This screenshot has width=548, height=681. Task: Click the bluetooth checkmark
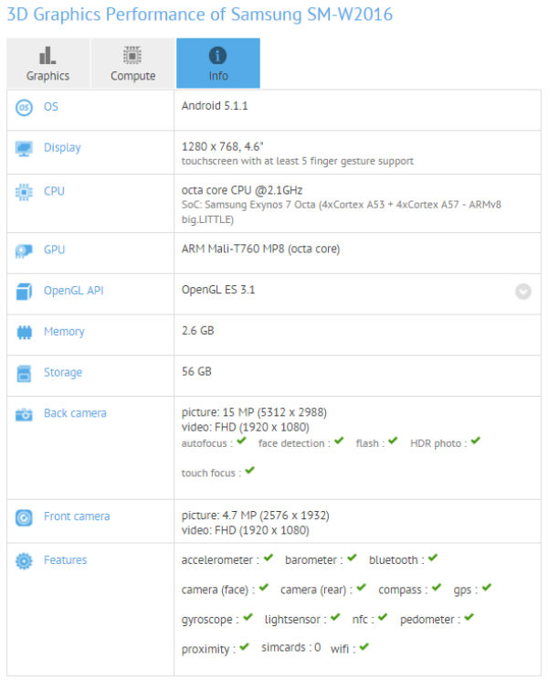[433, 558]
